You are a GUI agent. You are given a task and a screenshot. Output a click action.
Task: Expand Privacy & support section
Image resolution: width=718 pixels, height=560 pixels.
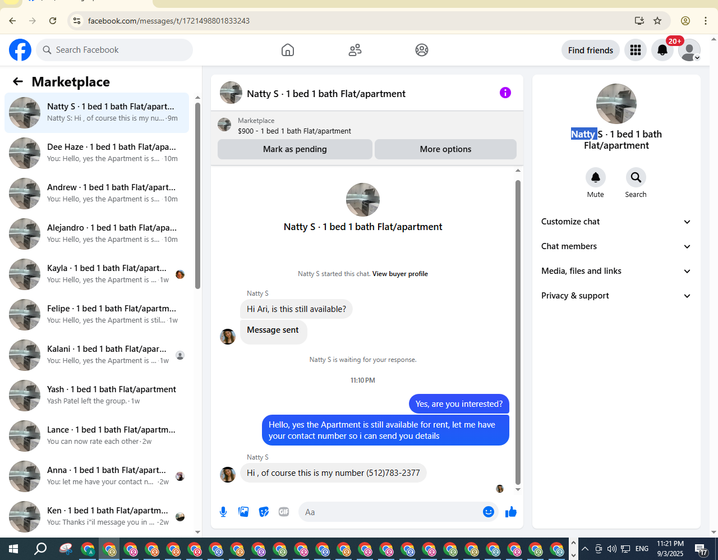point(616,296)
